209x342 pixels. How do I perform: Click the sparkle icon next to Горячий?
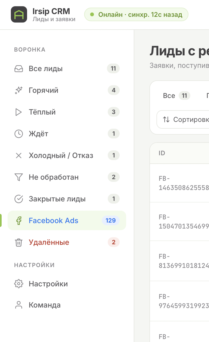pos(18,90)
